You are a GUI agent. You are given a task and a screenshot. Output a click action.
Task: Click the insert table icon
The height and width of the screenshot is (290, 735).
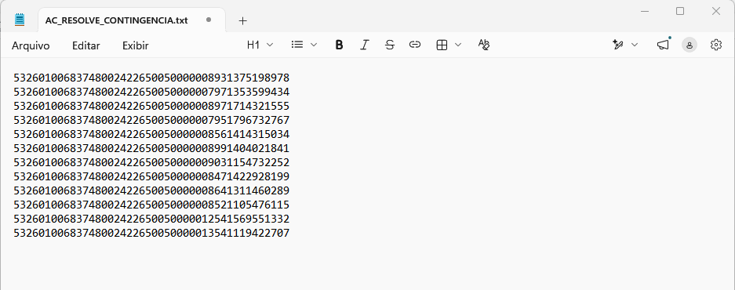pyautogui.click(x=442, y=45)
